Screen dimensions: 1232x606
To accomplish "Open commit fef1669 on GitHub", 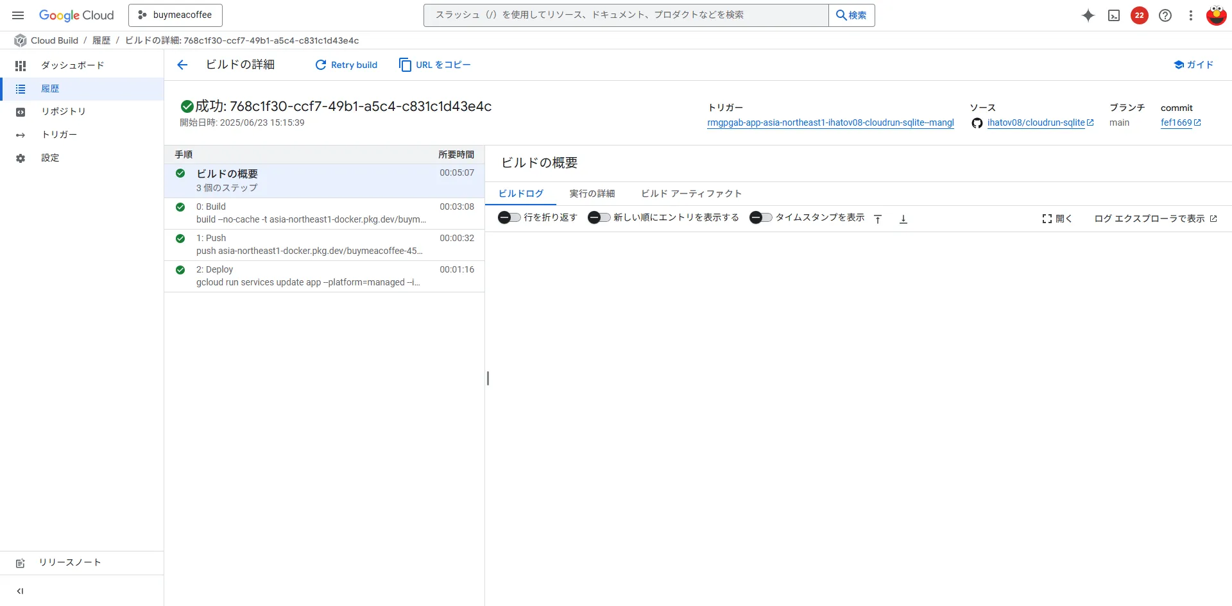I will tap(1177, 122).
